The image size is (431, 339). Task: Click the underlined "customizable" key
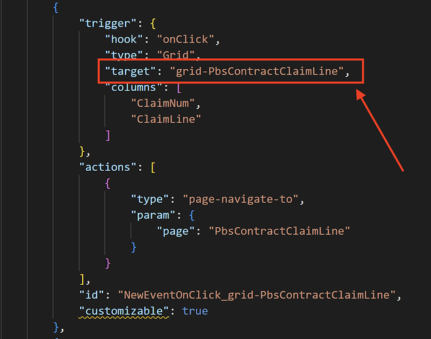[124, 311]
